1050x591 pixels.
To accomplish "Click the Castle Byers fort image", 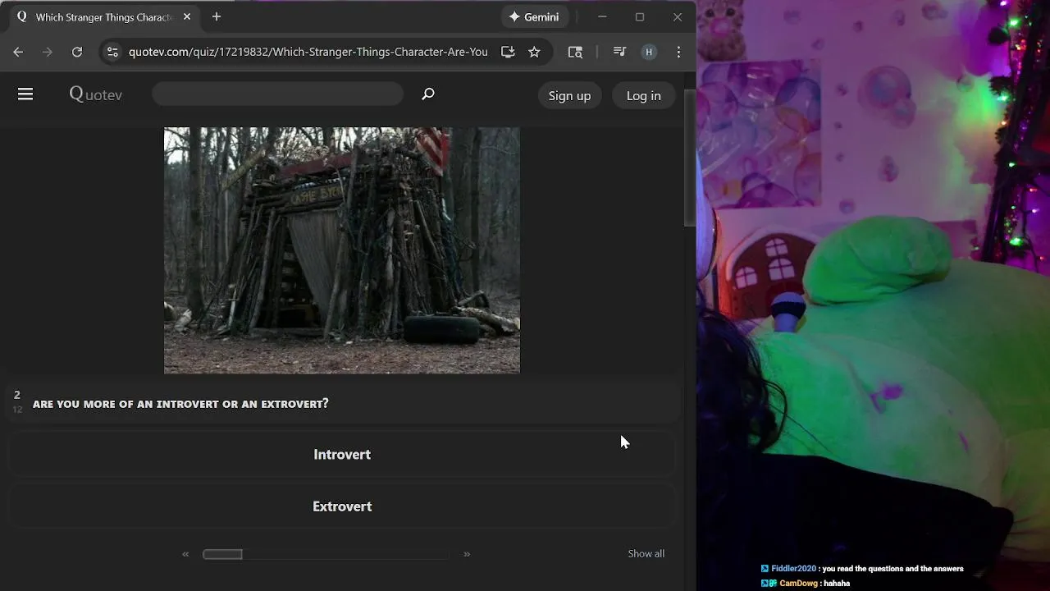I will click(x=342, y=250).
